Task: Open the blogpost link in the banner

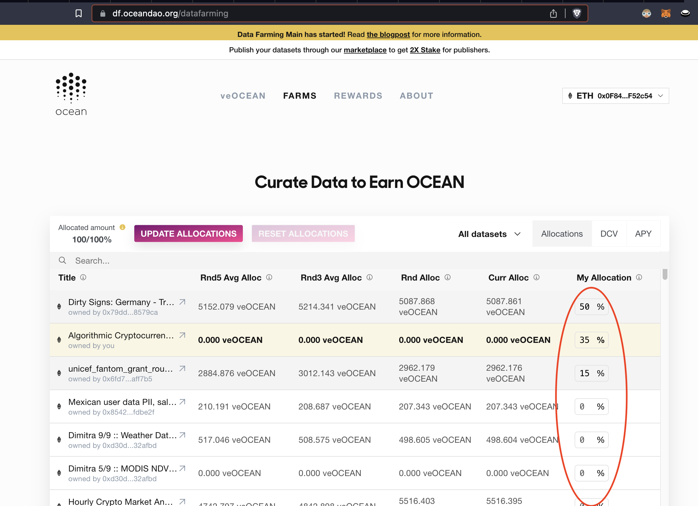Action: (388, 34)
